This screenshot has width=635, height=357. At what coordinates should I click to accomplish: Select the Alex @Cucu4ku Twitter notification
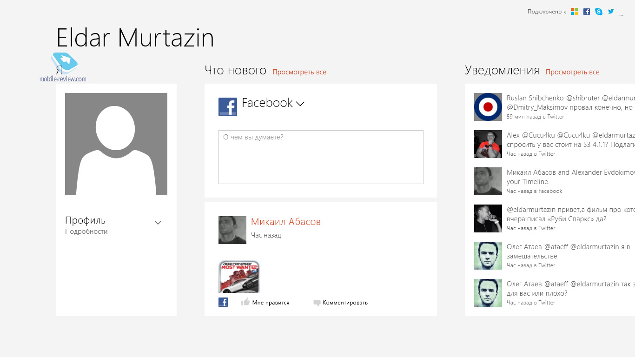(570, 144)
